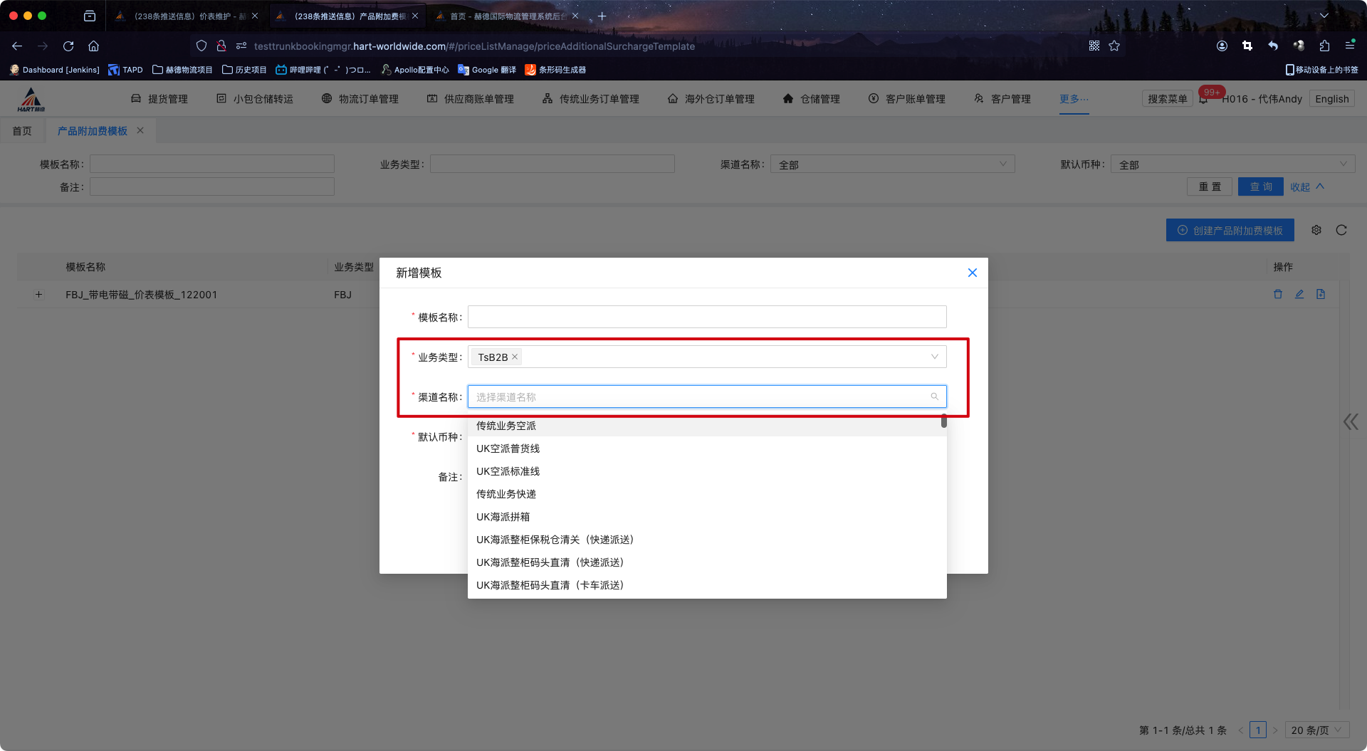
Task: Click the edit pencil icon in the table row
Action: pos(1299,294)
